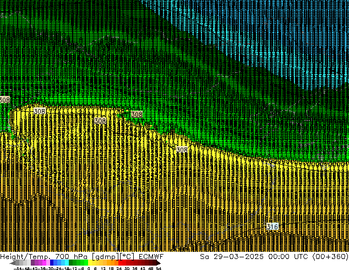Pick the dark blue legend swatch
349x270 pixels.
(52, 262)
